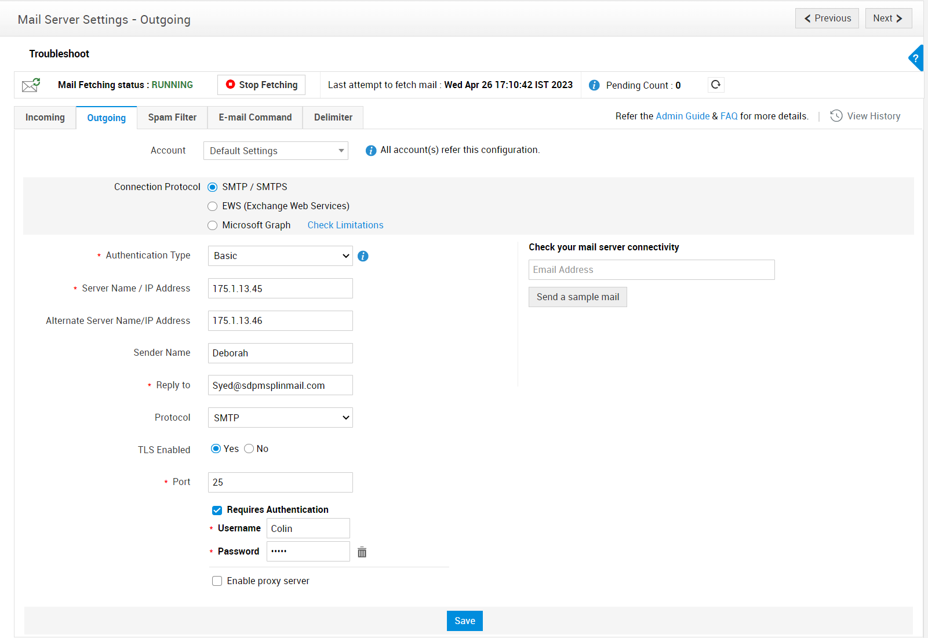Click the Stop Fetching button
The height and width of the screenshot is (638, 928).
[261, 85]
